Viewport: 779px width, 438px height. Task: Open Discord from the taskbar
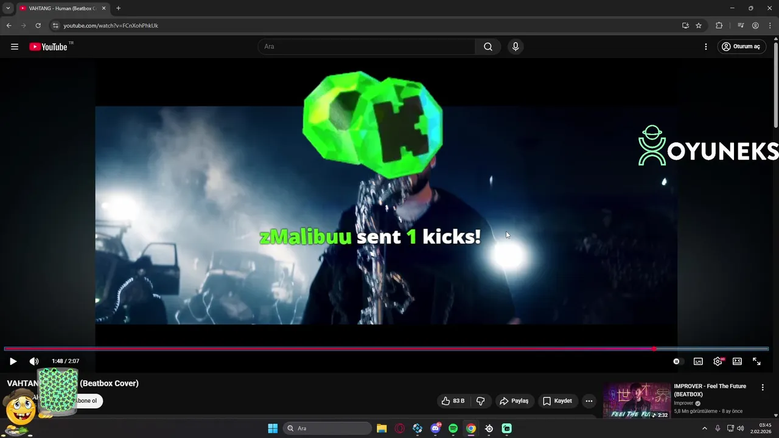tap(435, 428)
